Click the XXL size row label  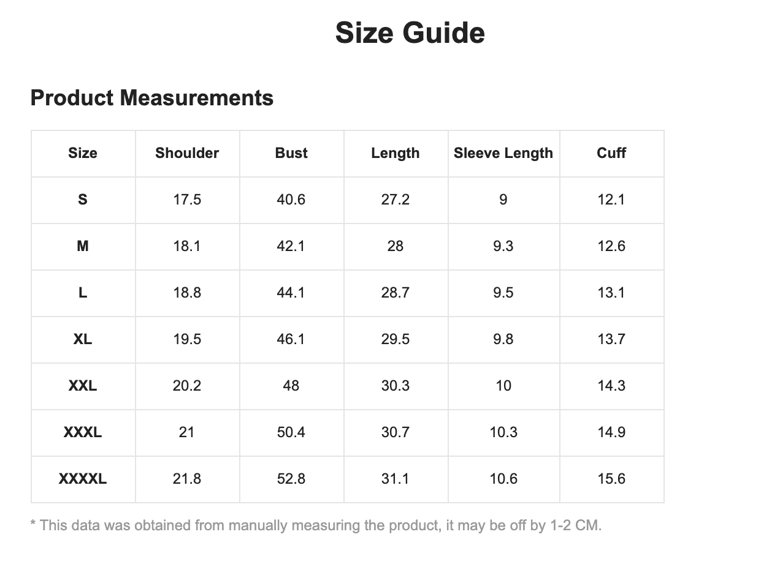pyautogui.click(x=83, y=386)
